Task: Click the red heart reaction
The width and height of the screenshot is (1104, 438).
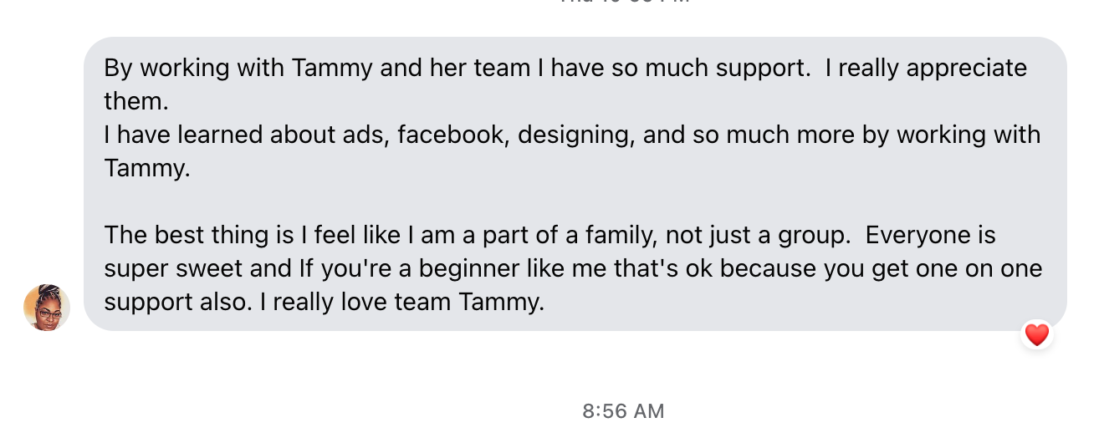Action: click(x=1036, y=335)
